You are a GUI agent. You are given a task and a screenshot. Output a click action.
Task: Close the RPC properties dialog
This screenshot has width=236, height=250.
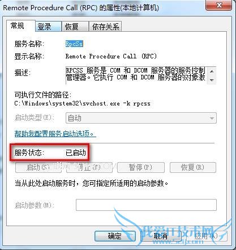[x=218, y=6]
